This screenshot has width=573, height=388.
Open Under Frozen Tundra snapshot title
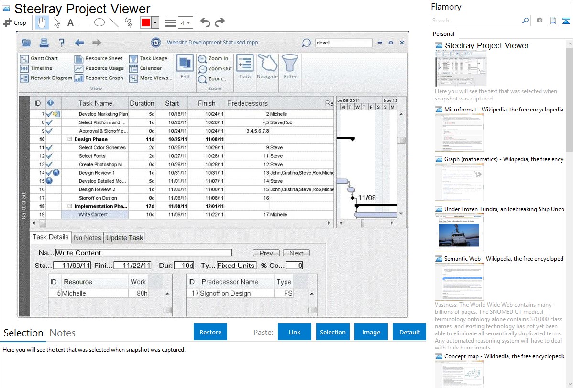pyautogui.click(x=504, y=209)
